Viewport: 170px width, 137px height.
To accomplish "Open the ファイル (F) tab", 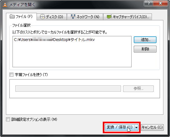I will tap(21, 17).
